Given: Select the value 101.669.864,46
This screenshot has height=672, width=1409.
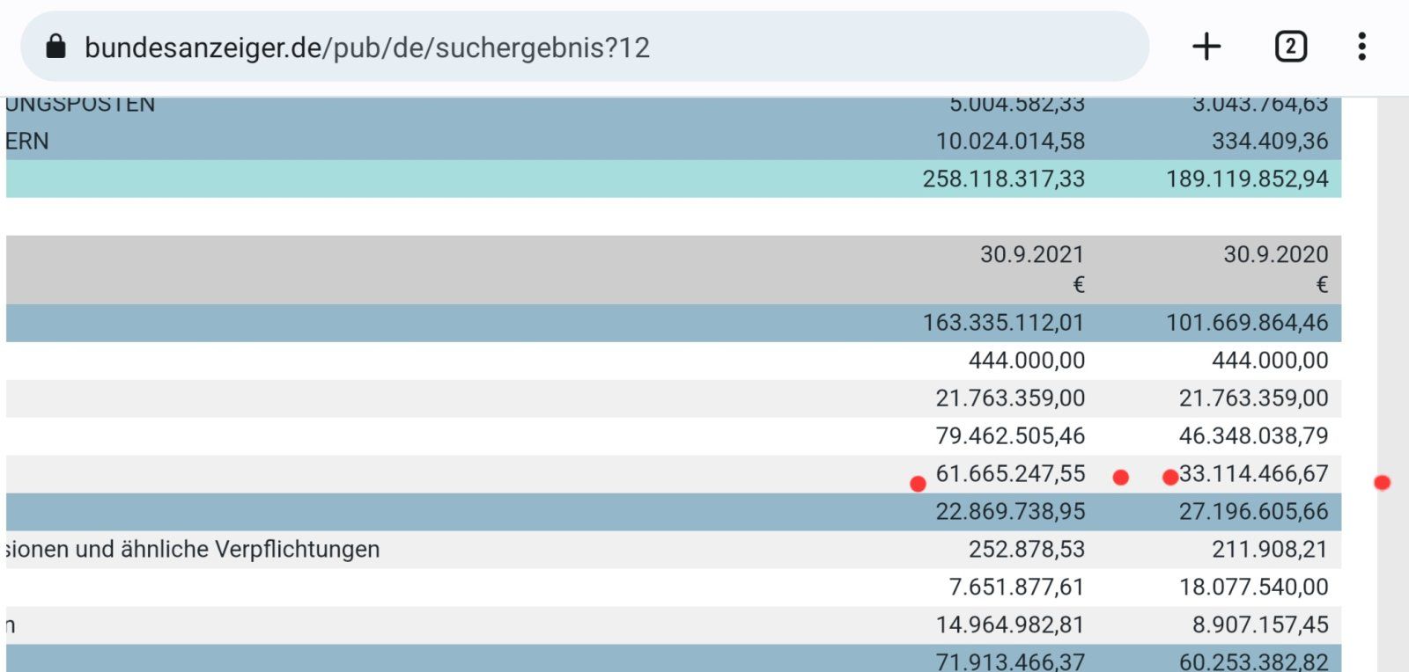Looking at the screenshot, I should [1247, 322].
